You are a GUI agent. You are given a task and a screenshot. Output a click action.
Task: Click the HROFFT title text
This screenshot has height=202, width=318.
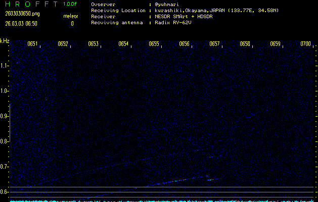30,4
